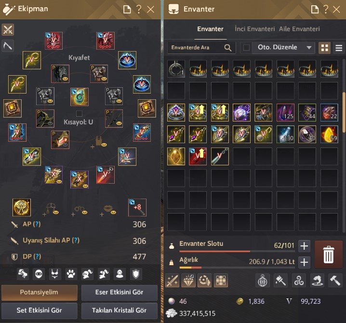
Task: Click the trash can delete icon
Action: [x=328, y=254]
